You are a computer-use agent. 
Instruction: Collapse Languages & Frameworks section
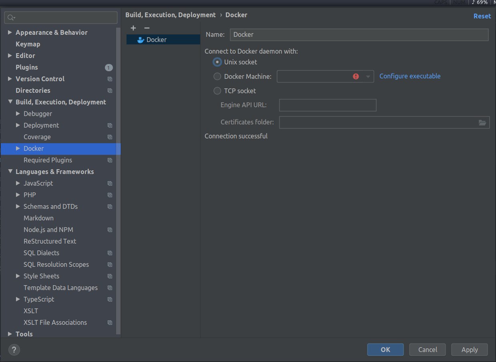pyautogui.click(x=10, y=172)
